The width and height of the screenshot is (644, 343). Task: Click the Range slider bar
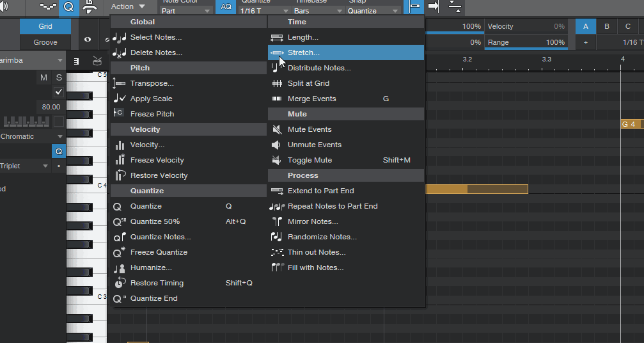click(525, 42)
